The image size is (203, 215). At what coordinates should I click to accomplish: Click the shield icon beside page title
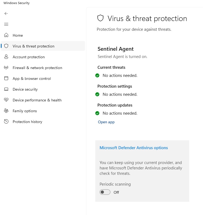(100, 18)
